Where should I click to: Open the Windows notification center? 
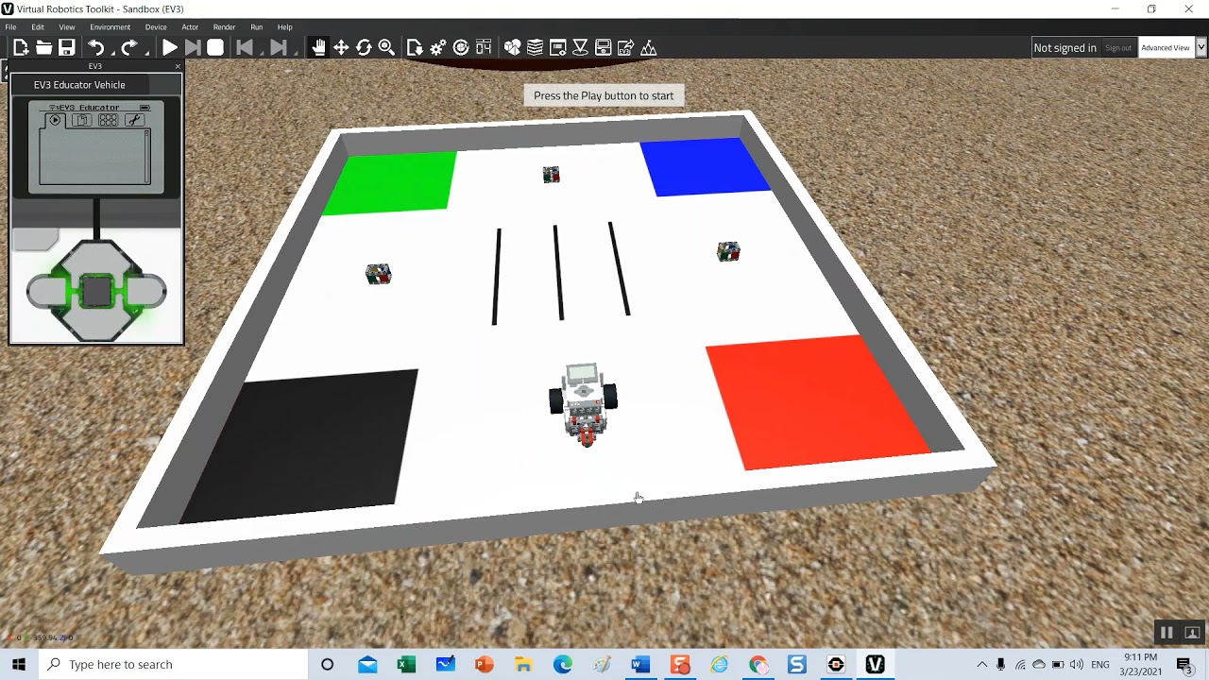pos(1184,665)
